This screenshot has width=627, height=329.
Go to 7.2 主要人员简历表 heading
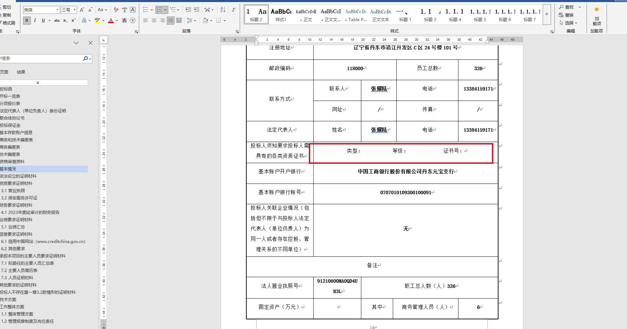[19, 271]
